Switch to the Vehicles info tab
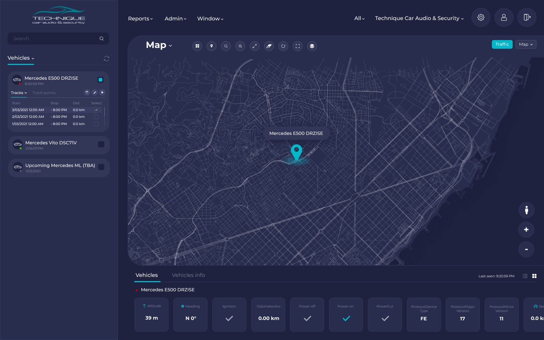 (188, 275)
